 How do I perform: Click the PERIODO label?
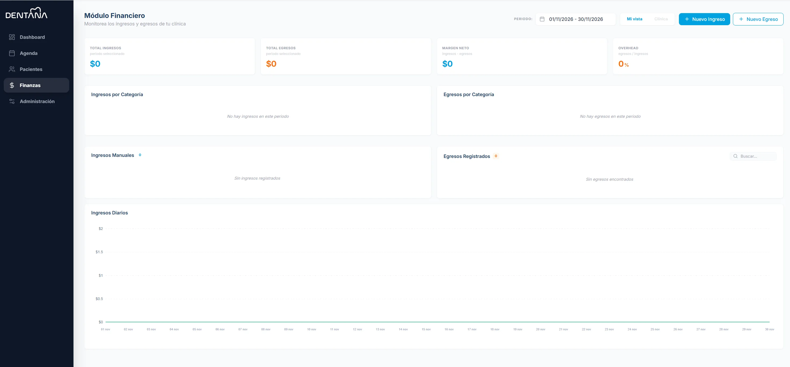pyautogui.click(x=523, y=19)
